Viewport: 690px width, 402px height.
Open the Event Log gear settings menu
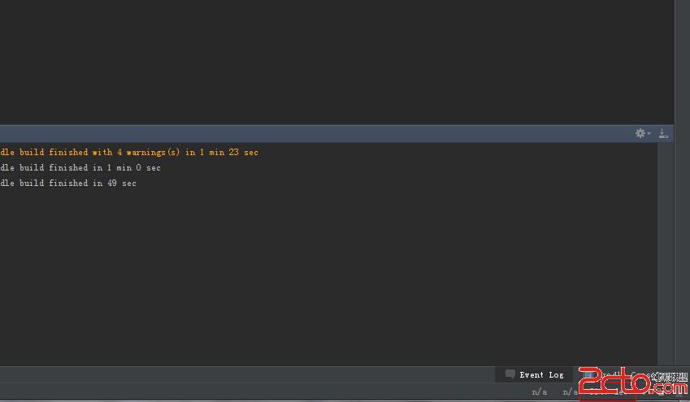(641, 133)
